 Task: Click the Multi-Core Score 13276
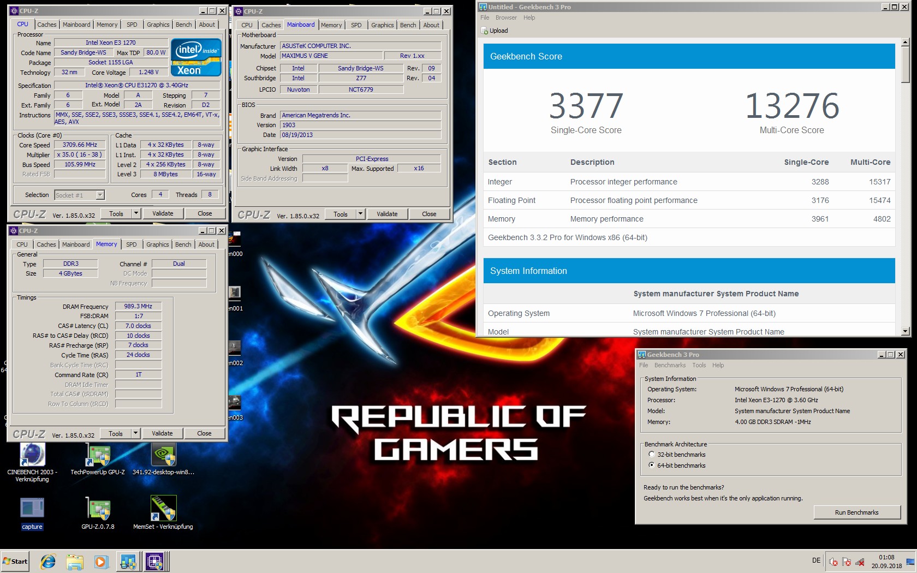click(792, 106)
